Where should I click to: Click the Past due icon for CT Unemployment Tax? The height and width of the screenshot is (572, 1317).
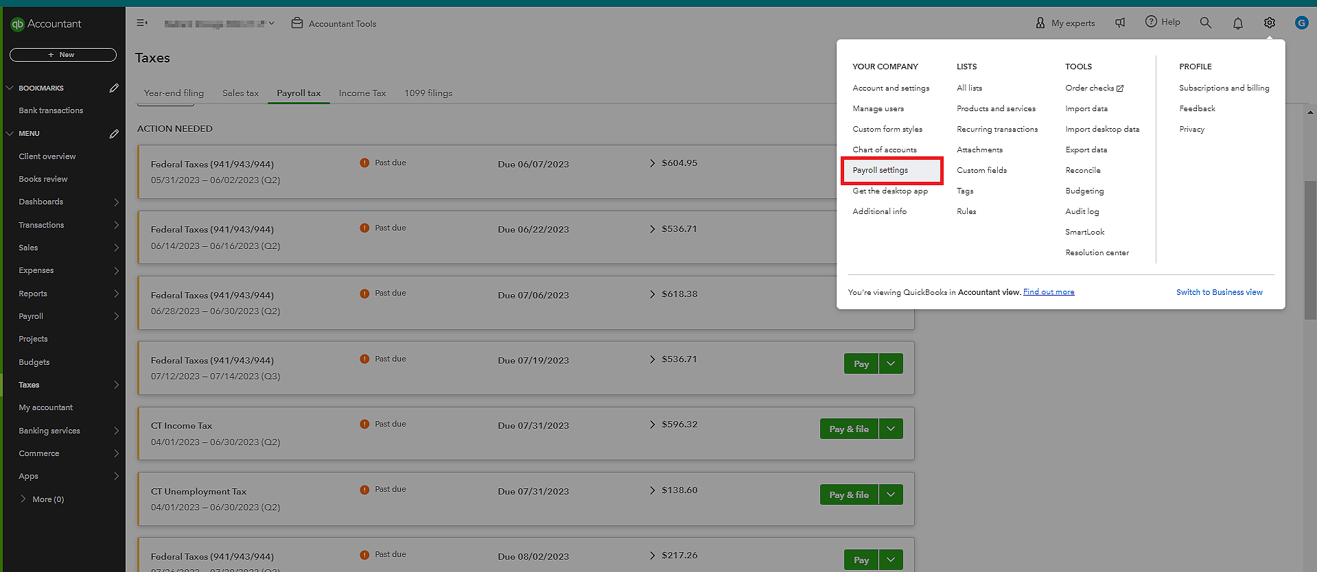coord(364,490)
